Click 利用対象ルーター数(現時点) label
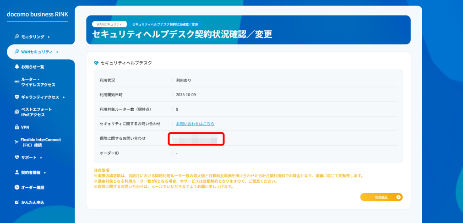The height and width of the screenshot is (223, 463). [x=125, y=109]
